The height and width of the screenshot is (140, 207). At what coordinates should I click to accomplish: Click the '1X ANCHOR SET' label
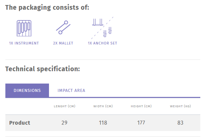click(102, 43)
